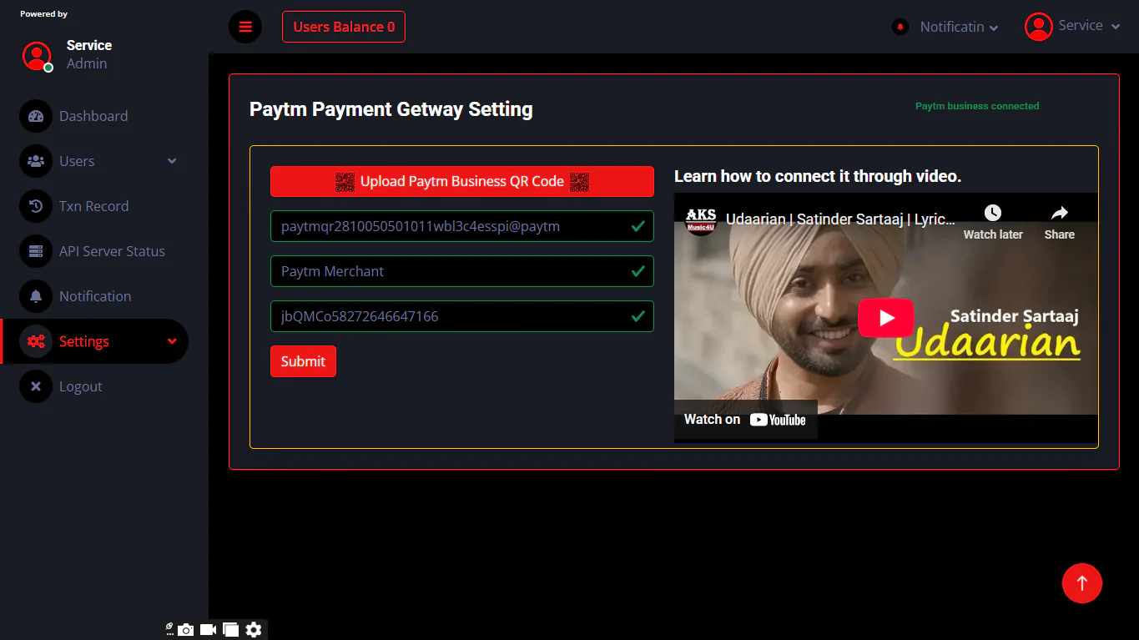Click the QR icon left of Upload
This screenshot has width=1139, height=640.
click(345, 181)
